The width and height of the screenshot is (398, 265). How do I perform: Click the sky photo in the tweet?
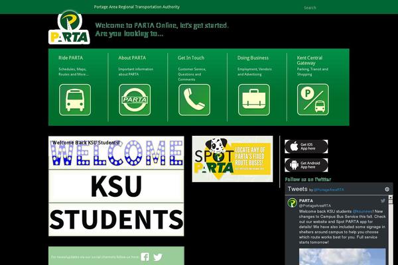click(342, 256)
